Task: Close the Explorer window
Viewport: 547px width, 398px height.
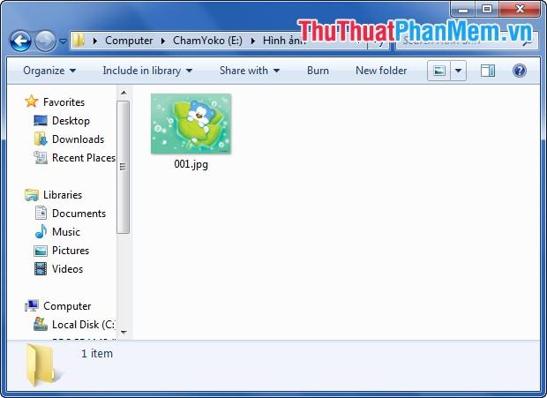Action: (520, 10)
